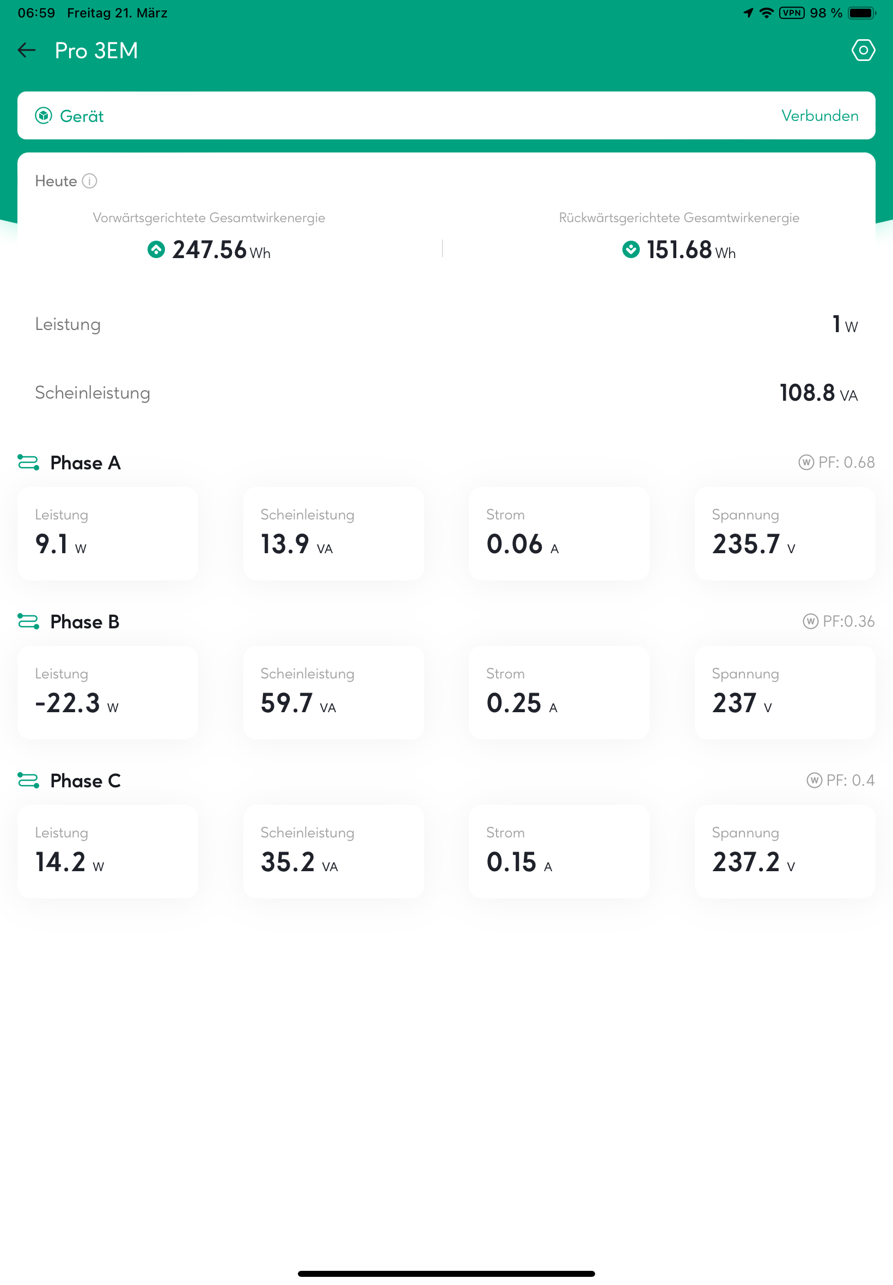Tap Phase A power factor icon
The image size is (893, 1285).
pyautogui.click(x=806, y=462)
